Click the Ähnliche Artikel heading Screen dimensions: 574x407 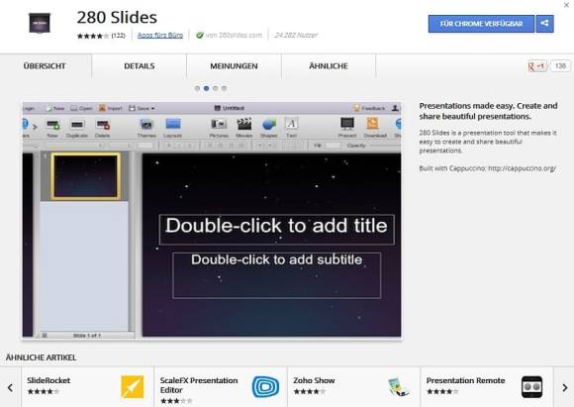pos(41,357)
